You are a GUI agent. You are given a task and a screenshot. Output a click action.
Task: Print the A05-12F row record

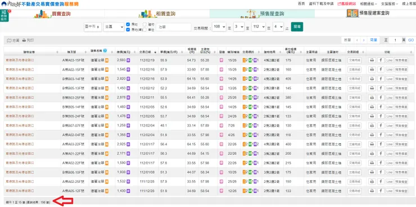pos(372,191)
